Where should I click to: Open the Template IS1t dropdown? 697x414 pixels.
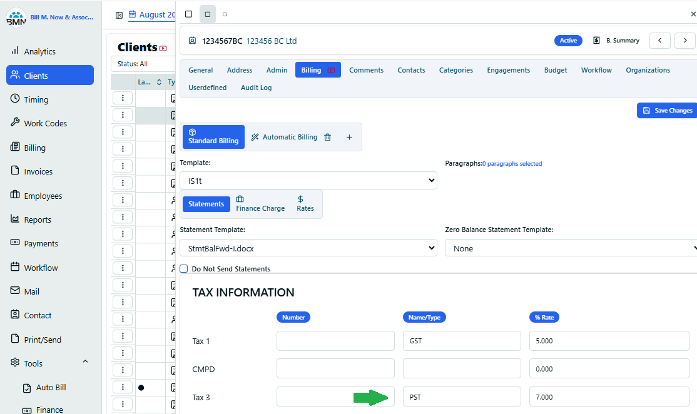[x=308, y=180]
